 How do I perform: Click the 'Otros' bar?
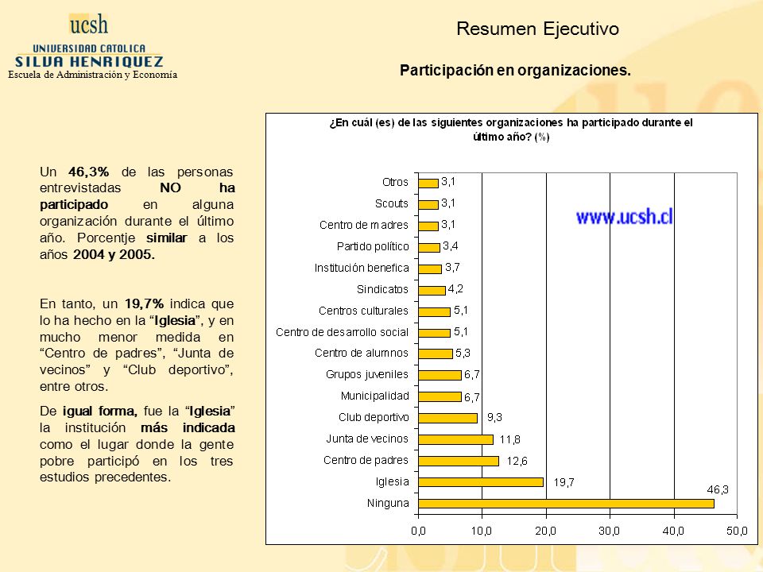tap(428, 183)
